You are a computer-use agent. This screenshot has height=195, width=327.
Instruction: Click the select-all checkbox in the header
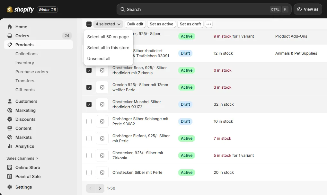coord(89,24)
